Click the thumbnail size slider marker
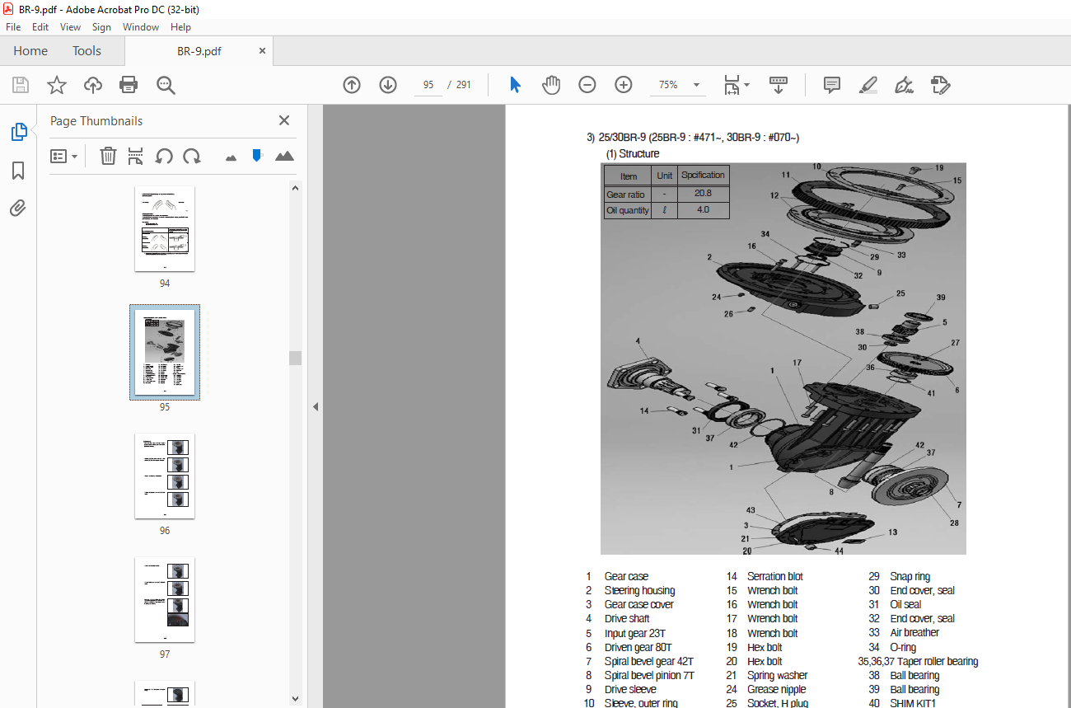 pyautogui.click(x=257, y=155)
